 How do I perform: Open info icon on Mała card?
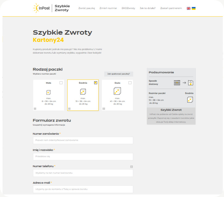point(35,109)
